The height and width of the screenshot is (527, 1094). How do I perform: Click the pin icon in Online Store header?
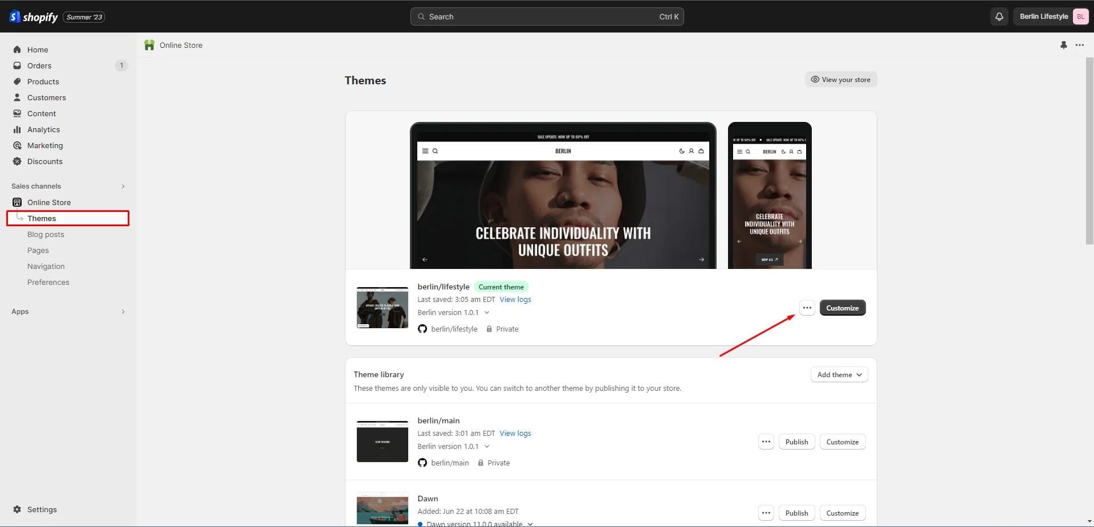[1063, 45]
